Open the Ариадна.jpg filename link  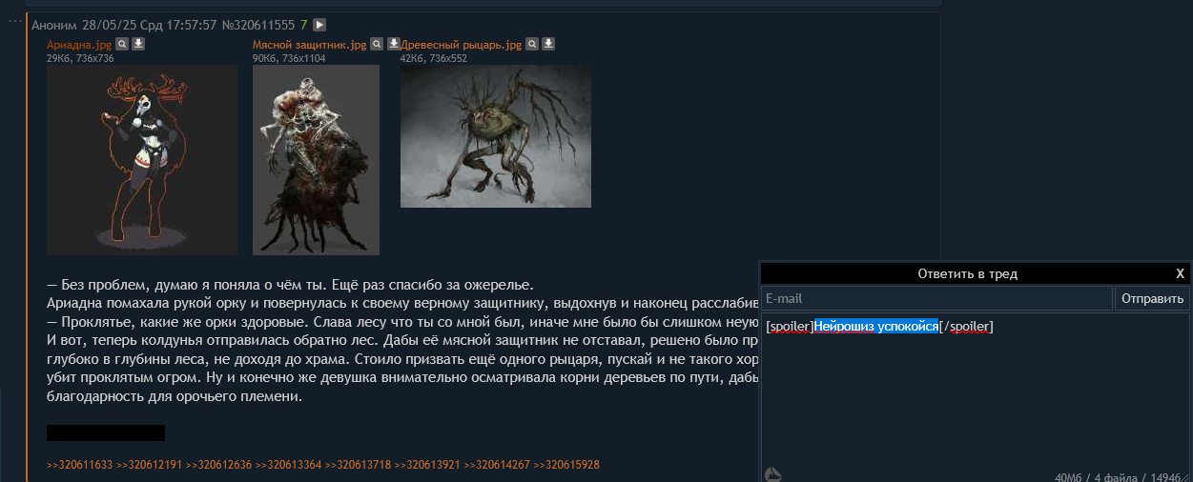tap(80, 45)
